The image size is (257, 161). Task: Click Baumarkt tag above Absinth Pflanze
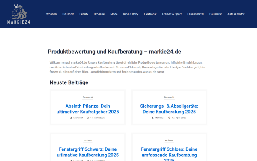[88, 97]
